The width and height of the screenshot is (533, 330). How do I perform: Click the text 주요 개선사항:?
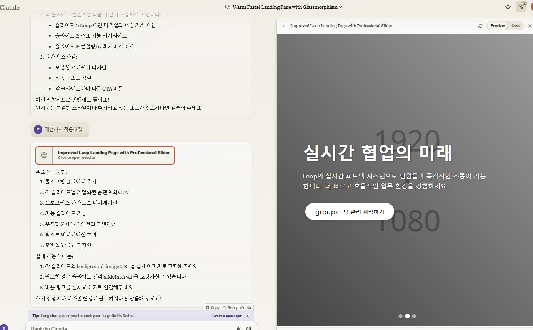coord(51,172)
